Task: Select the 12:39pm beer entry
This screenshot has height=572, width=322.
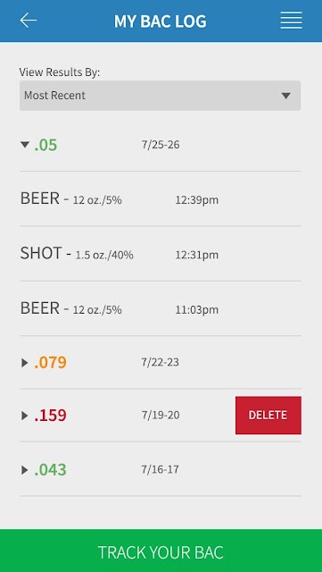Action: (x=161, y=199)
